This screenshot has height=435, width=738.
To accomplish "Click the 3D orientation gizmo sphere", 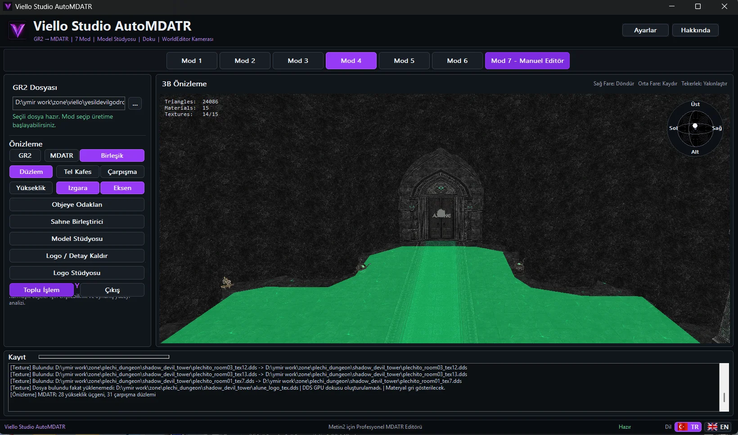I will coord(695,128).
